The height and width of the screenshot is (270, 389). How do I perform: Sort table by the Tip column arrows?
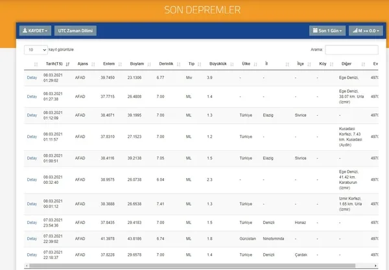pyautogui.click(x=200, y=64)
